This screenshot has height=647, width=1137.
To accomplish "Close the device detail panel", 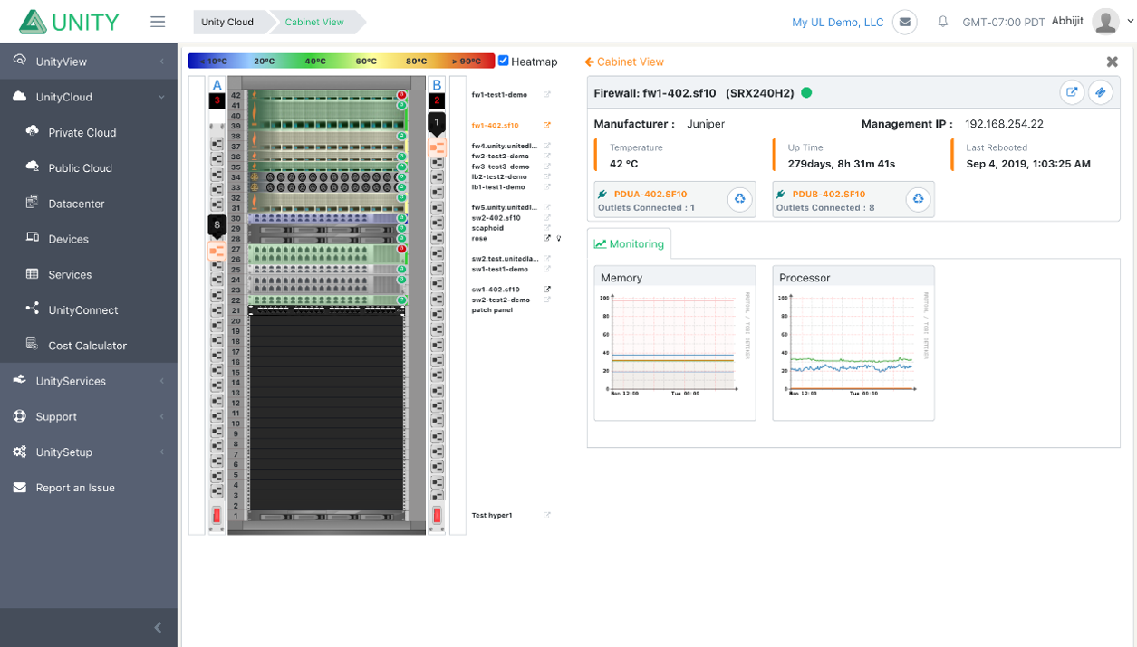I will [1112, 62].
